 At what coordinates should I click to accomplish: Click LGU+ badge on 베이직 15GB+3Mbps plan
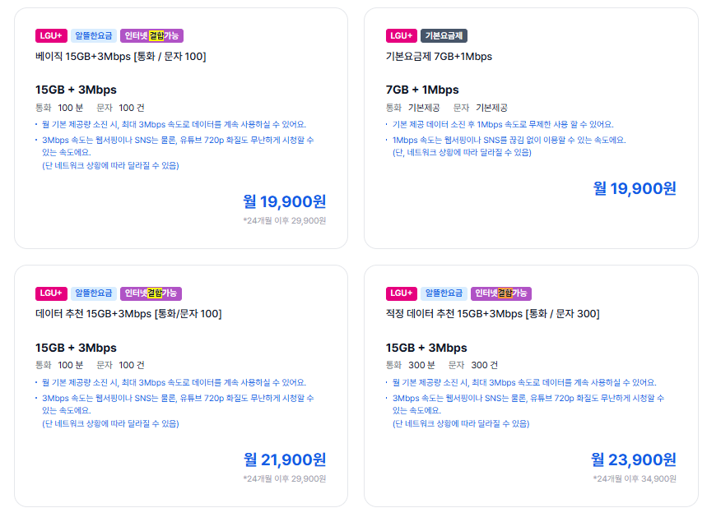51,35
